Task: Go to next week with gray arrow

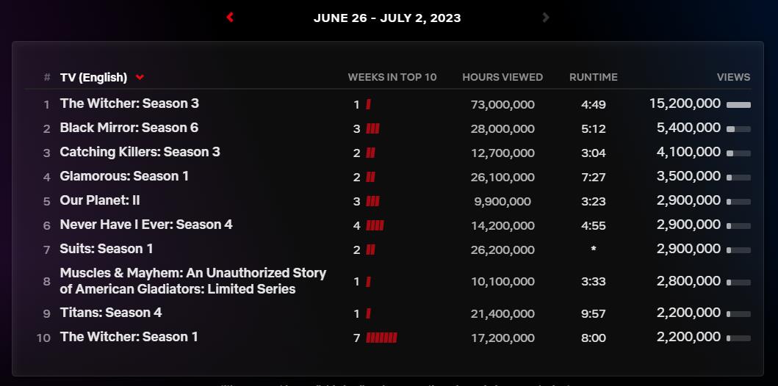Action: click(x=545, y=17)
